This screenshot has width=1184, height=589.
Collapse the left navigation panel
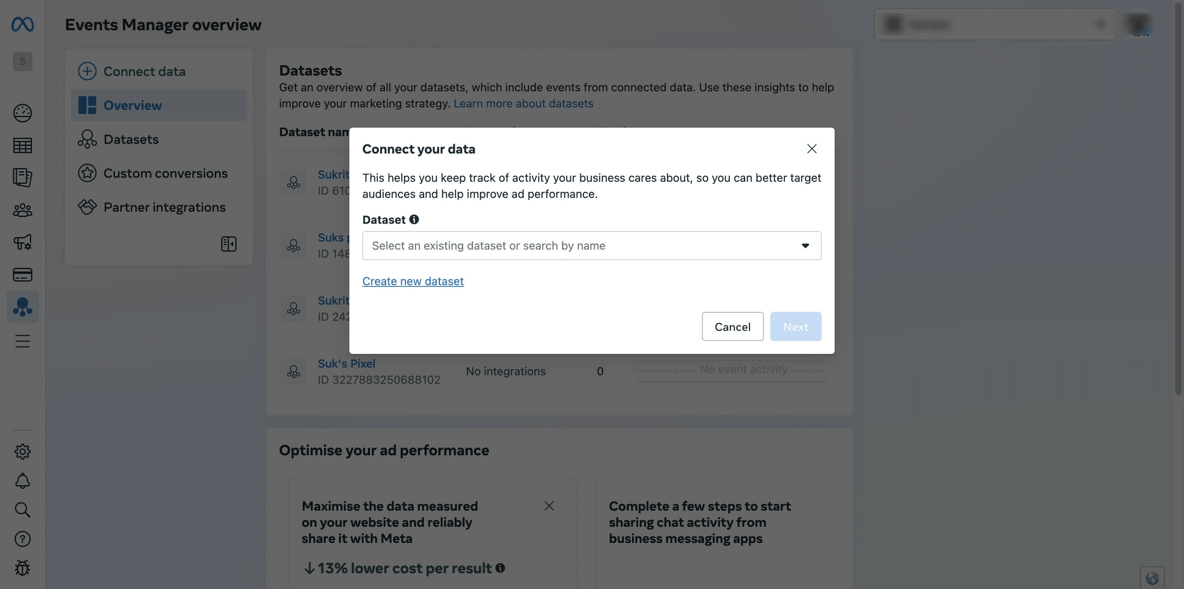pos(228,244)
